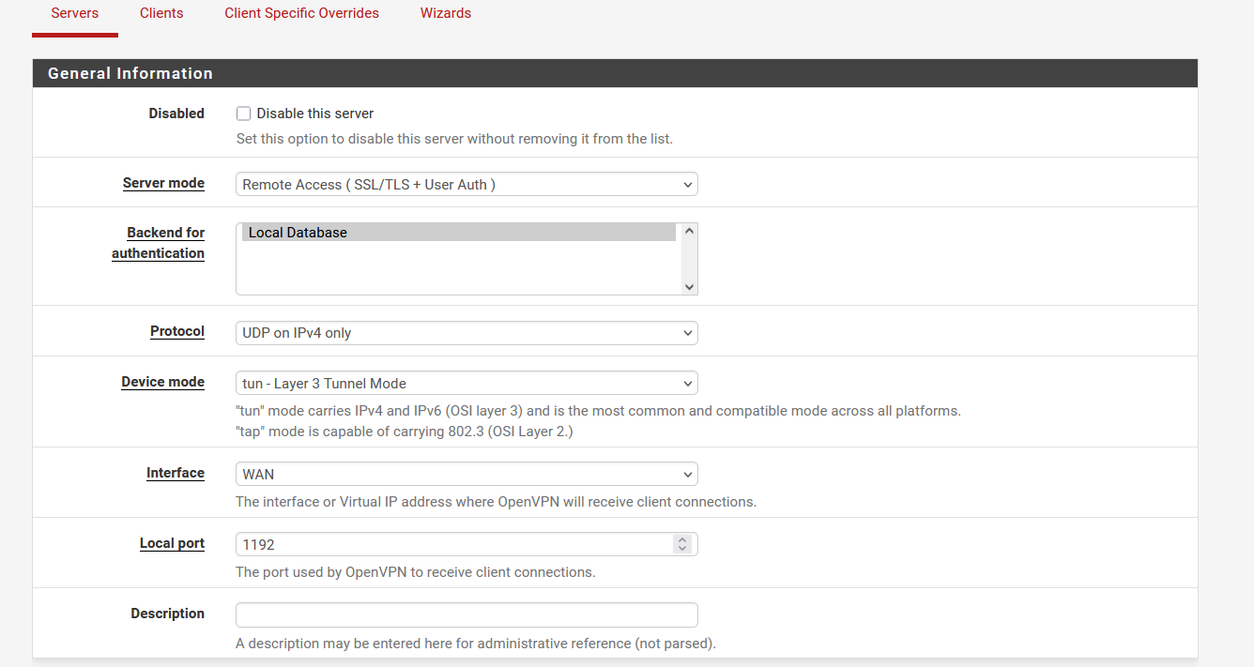
Task: Click the up arrow on the backend list scrollbar
Action: point(688,229)
